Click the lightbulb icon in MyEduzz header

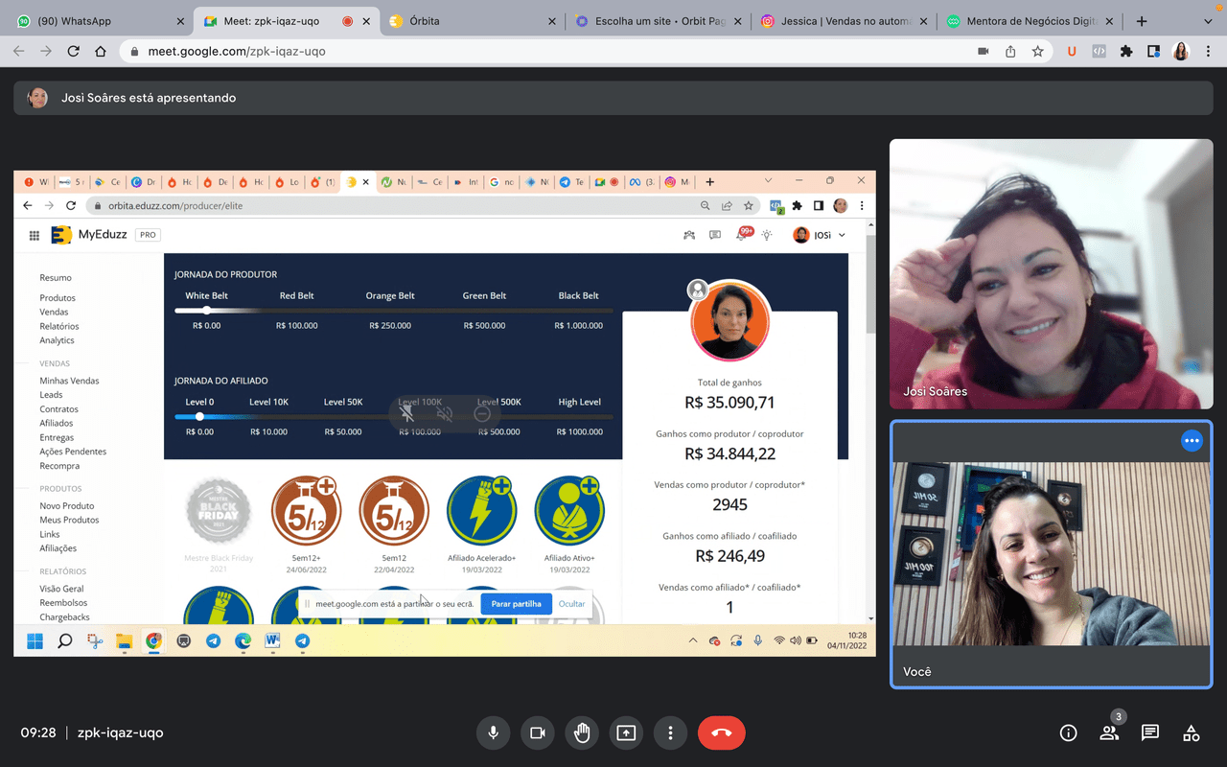coord(767,235)
